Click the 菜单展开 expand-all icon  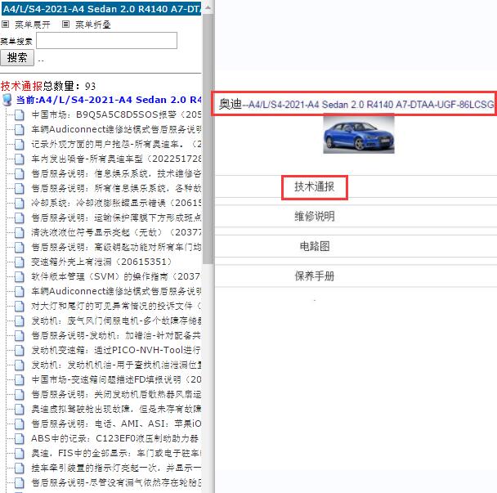coord(6,24)
